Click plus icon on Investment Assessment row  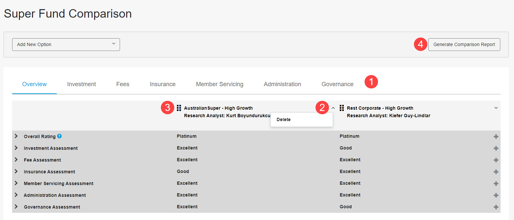pyautogui.click(x=496, y=148)
